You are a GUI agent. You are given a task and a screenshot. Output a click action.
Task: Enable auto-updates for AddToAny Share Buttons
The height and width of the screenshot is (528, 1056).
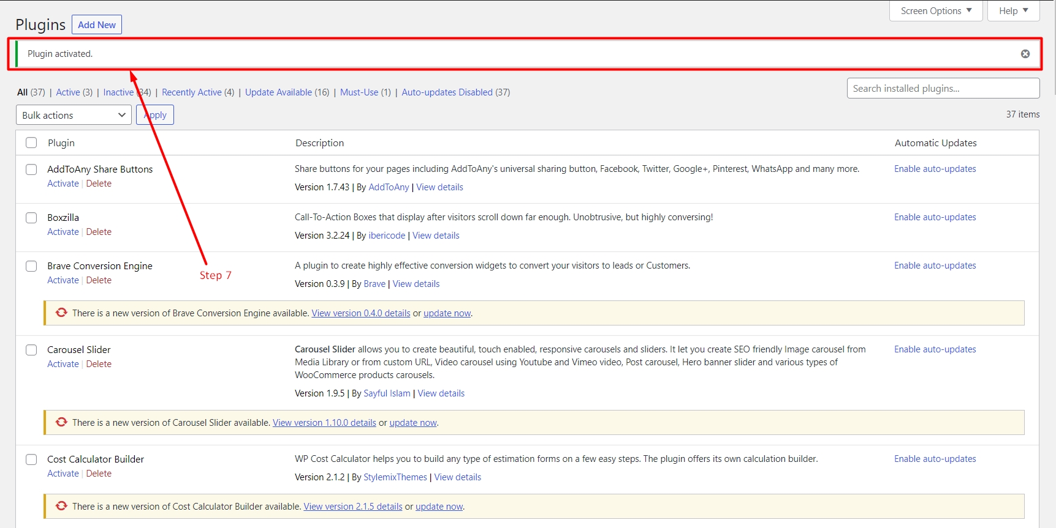click(935, 169)
